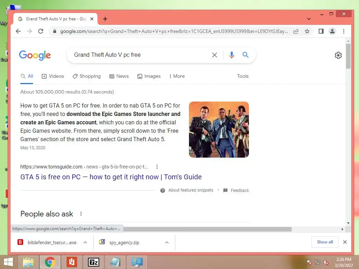Open File Explorer from taskbar

point(28,262)
